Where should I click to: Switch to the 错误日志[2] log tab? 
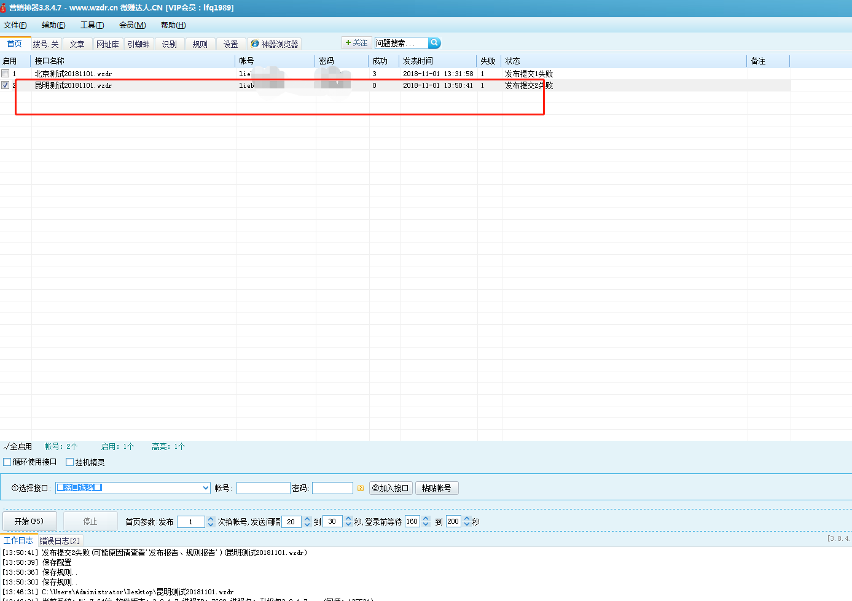coord(60,541)
